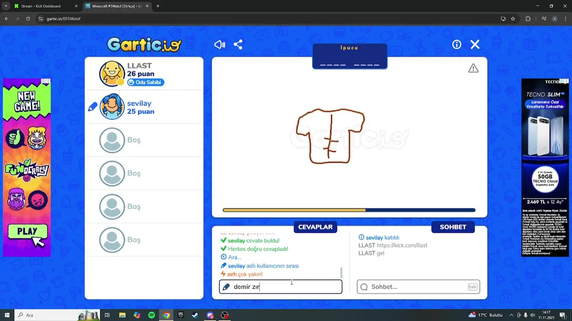This screenshot has height=321, width=572.
Task: Open Epic Games Launcher from taskbar
Action: pos(181,315)
